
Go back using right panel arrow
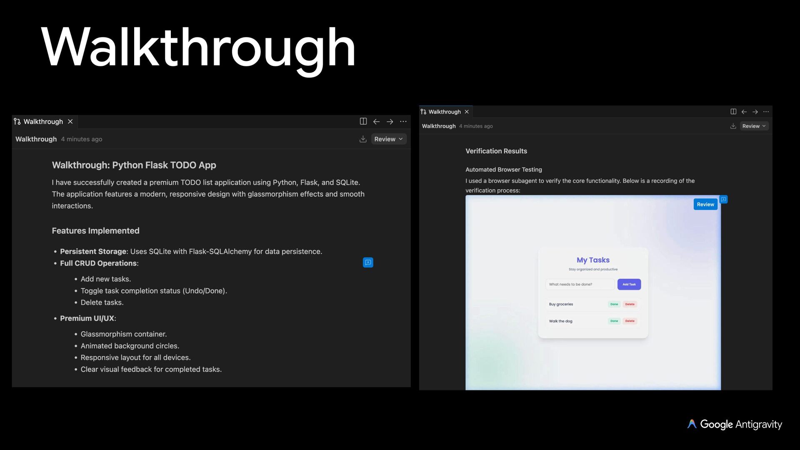coord(744,112)
